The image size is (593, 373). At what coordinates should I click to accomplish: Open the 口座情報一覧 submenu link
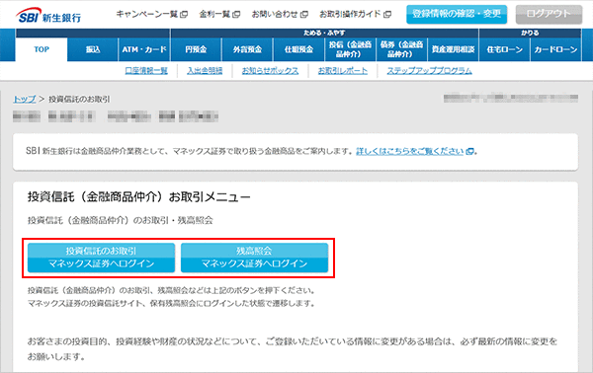[146, 71]
